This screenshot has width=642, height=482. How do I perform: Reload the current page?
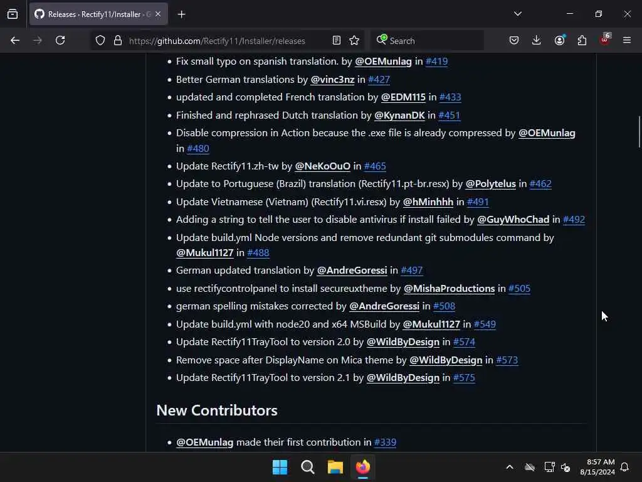[60, 41]
